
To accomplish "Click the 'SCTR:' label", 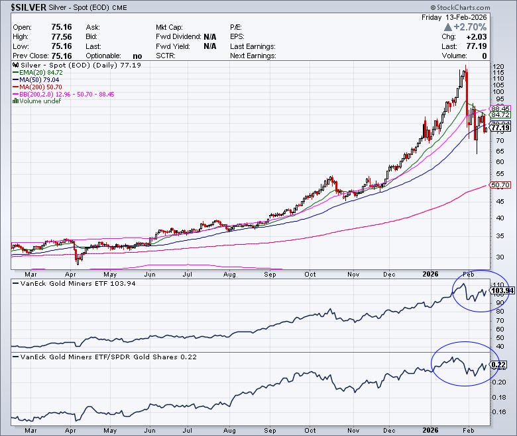I will click(x=166, y=56).
